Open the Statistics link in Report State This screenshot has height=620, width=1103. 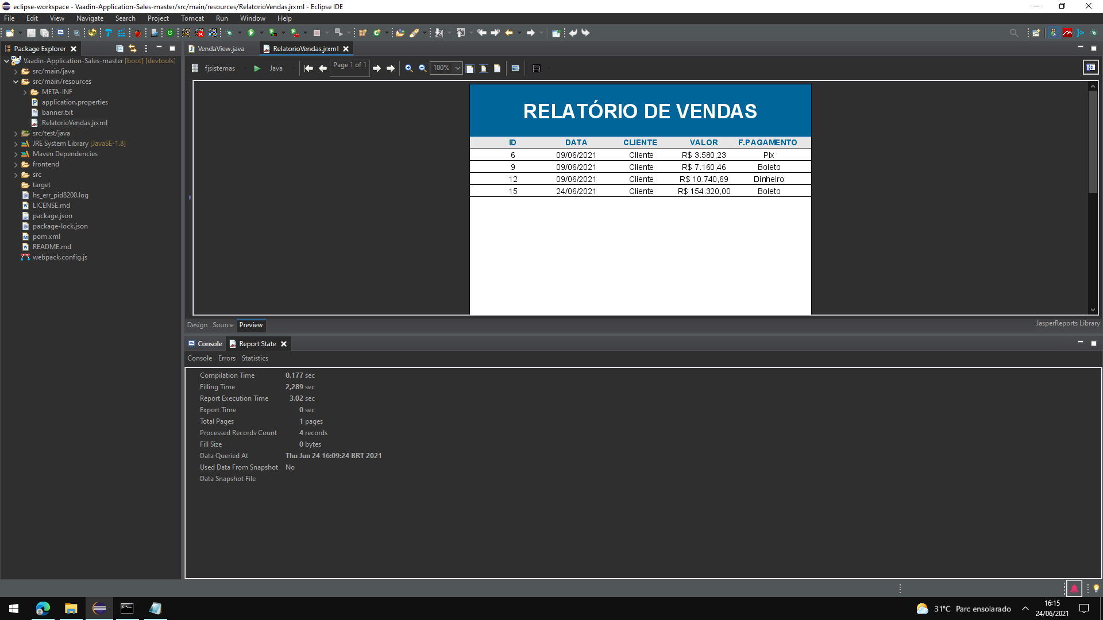[x=254, y=358]
